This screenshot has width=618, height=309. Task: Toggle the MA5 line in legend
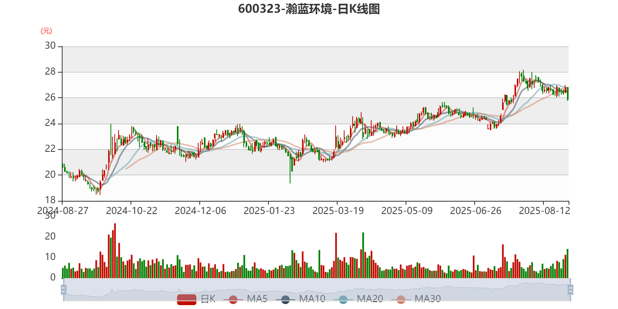(246, 299)
